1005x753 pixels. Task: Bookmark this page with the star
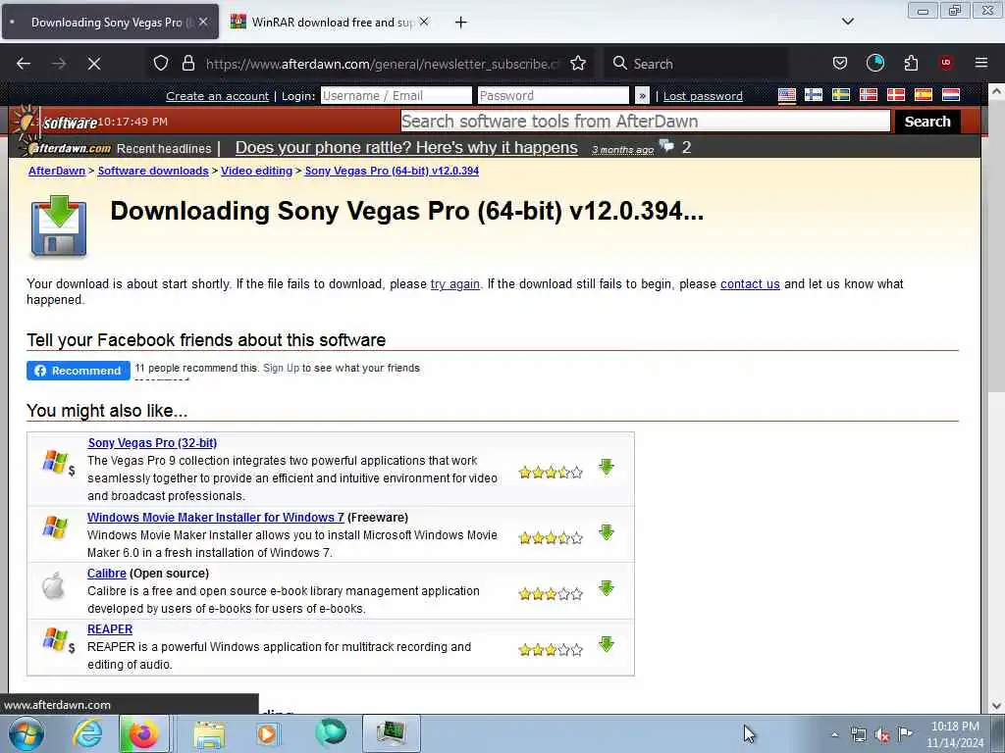pyautogui.click(x=578, y=64)
